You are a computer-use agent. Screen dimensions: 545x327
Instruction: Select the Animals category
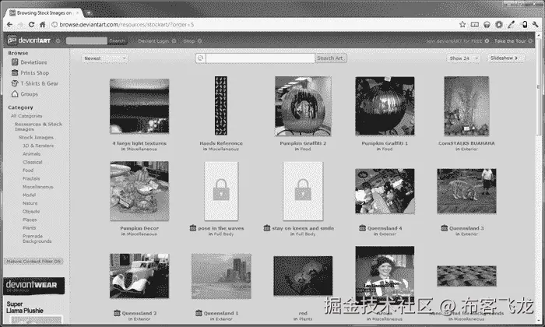tap(32, 153)
